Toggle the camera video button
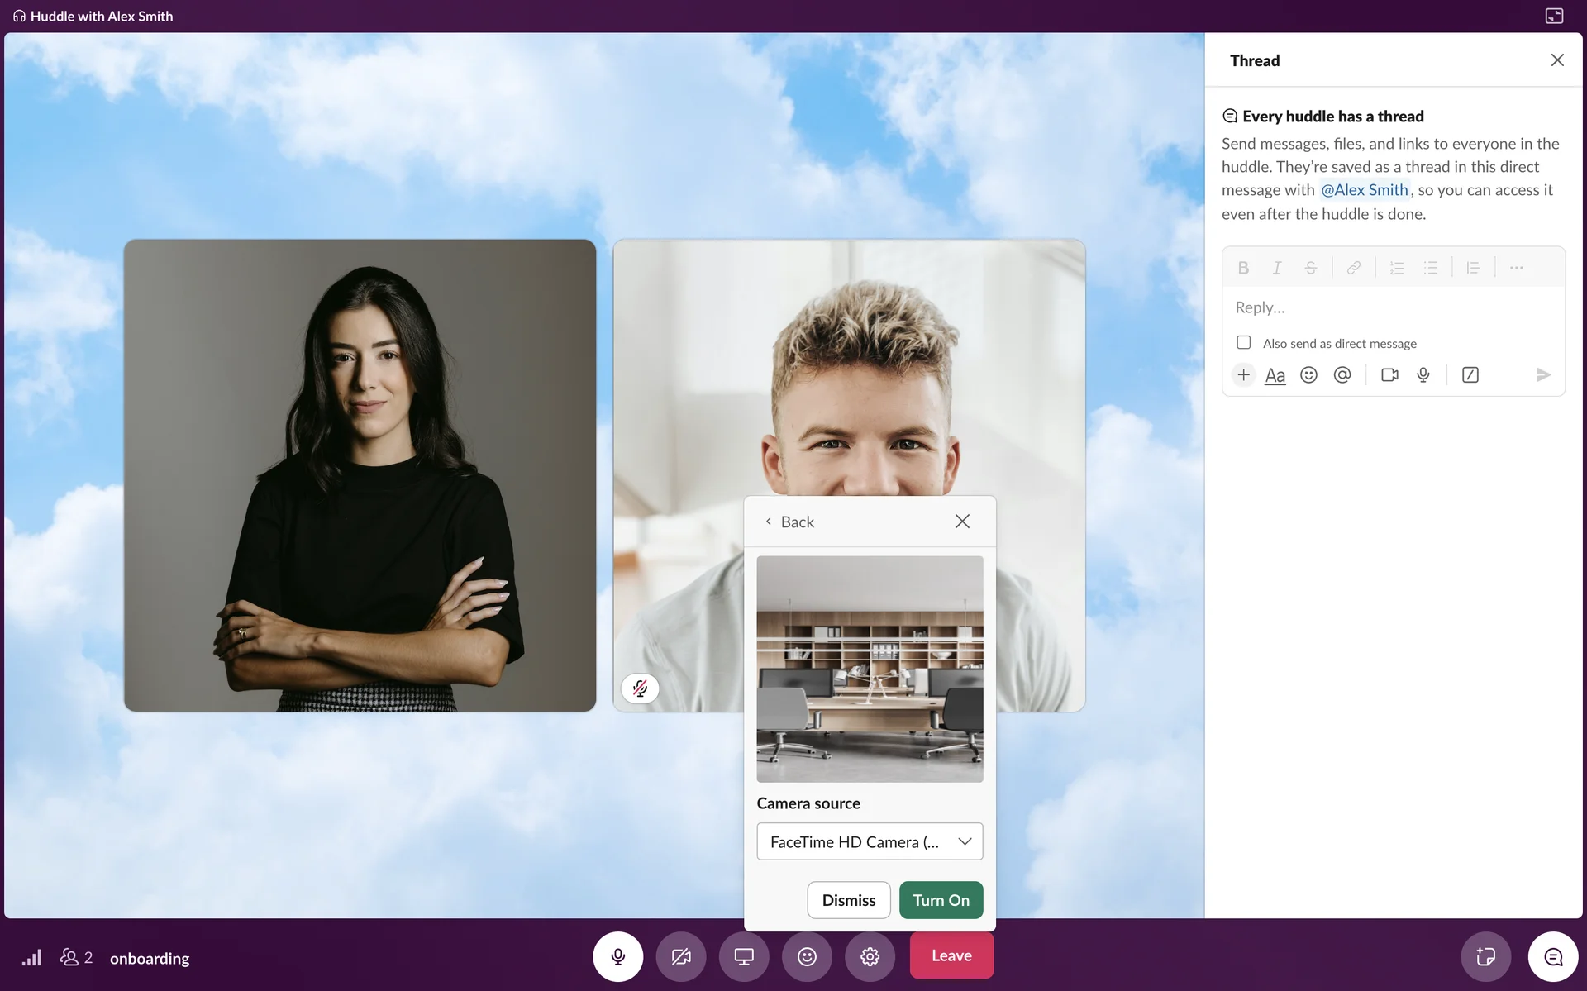This screenshot has width=1587, height=991. pos(680,956)
